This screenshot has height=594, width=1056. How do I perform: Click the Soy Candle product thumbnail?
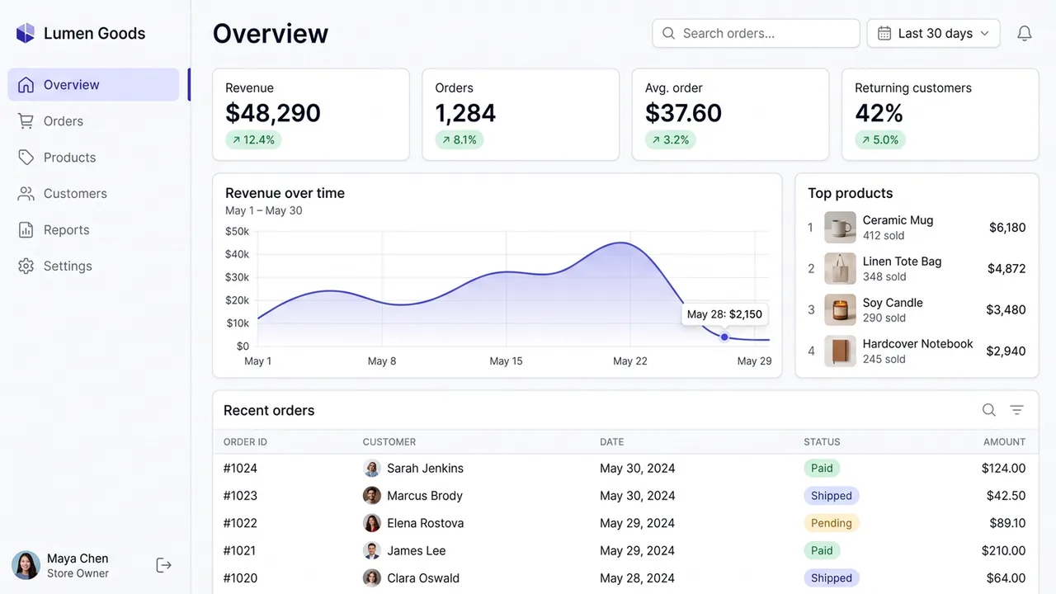840,310
